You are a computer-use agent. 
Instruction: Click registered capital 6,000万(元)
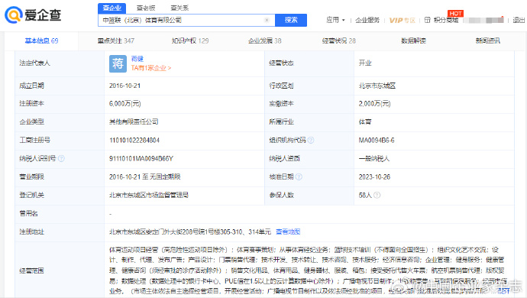(x=124, y=104)
